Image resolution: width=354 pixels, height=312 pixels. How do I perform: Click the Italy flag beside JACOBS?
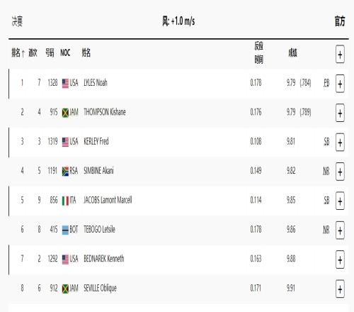[x=65, y=201]
